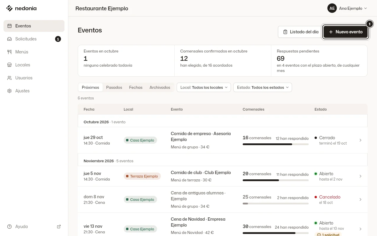Open the Ayuda link
The image size is (377, 236).
point(34,227)
